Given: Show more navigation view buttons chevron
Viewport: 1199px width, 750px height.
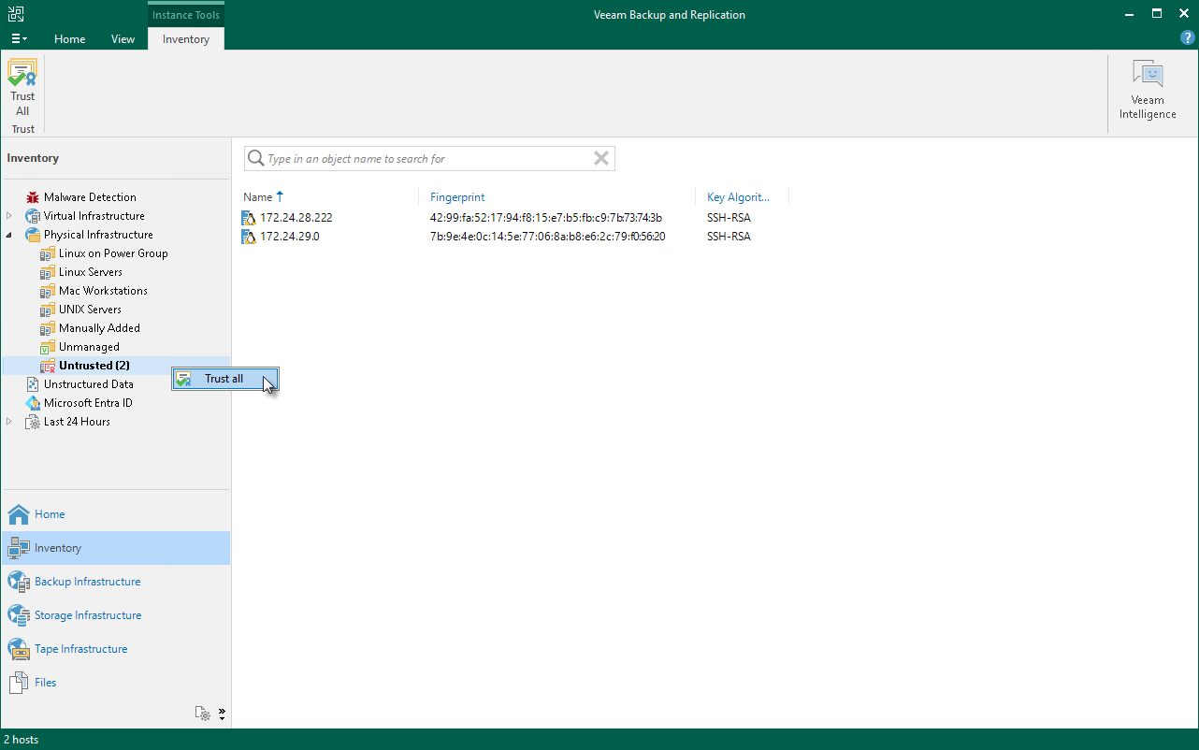Looking at the screenshot, I should [223, 714].
